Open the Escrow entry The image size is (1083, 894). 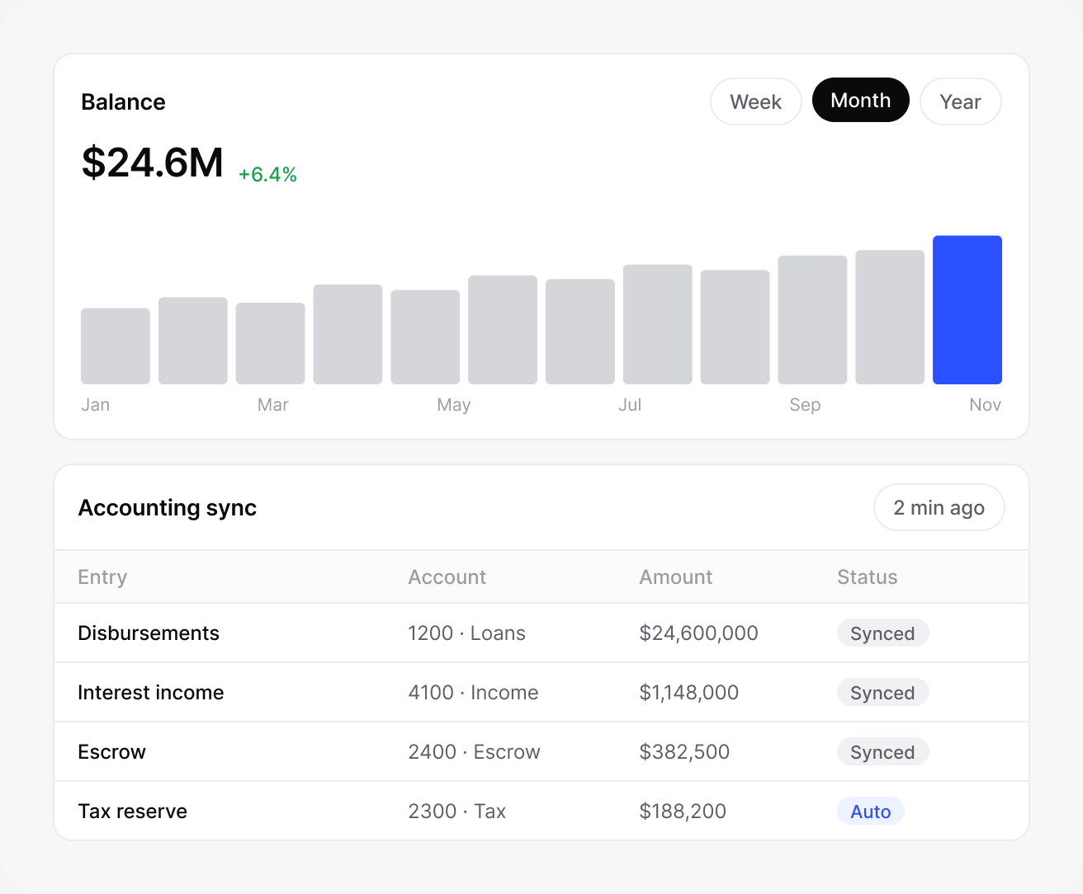[111, 752]
